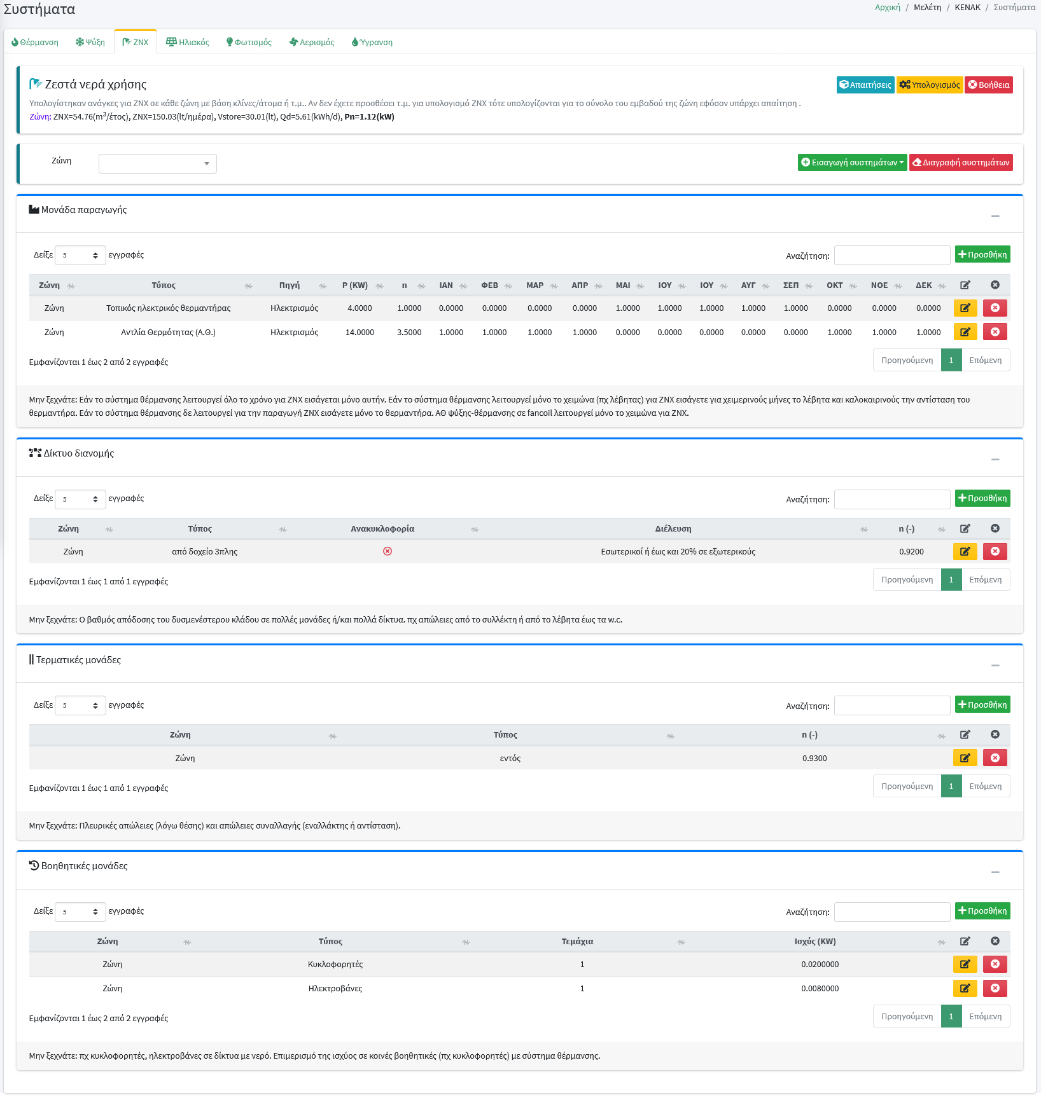1041x1100 pixels.
Task: Open the Ηλιακός tab
Action: click(188, 43)
